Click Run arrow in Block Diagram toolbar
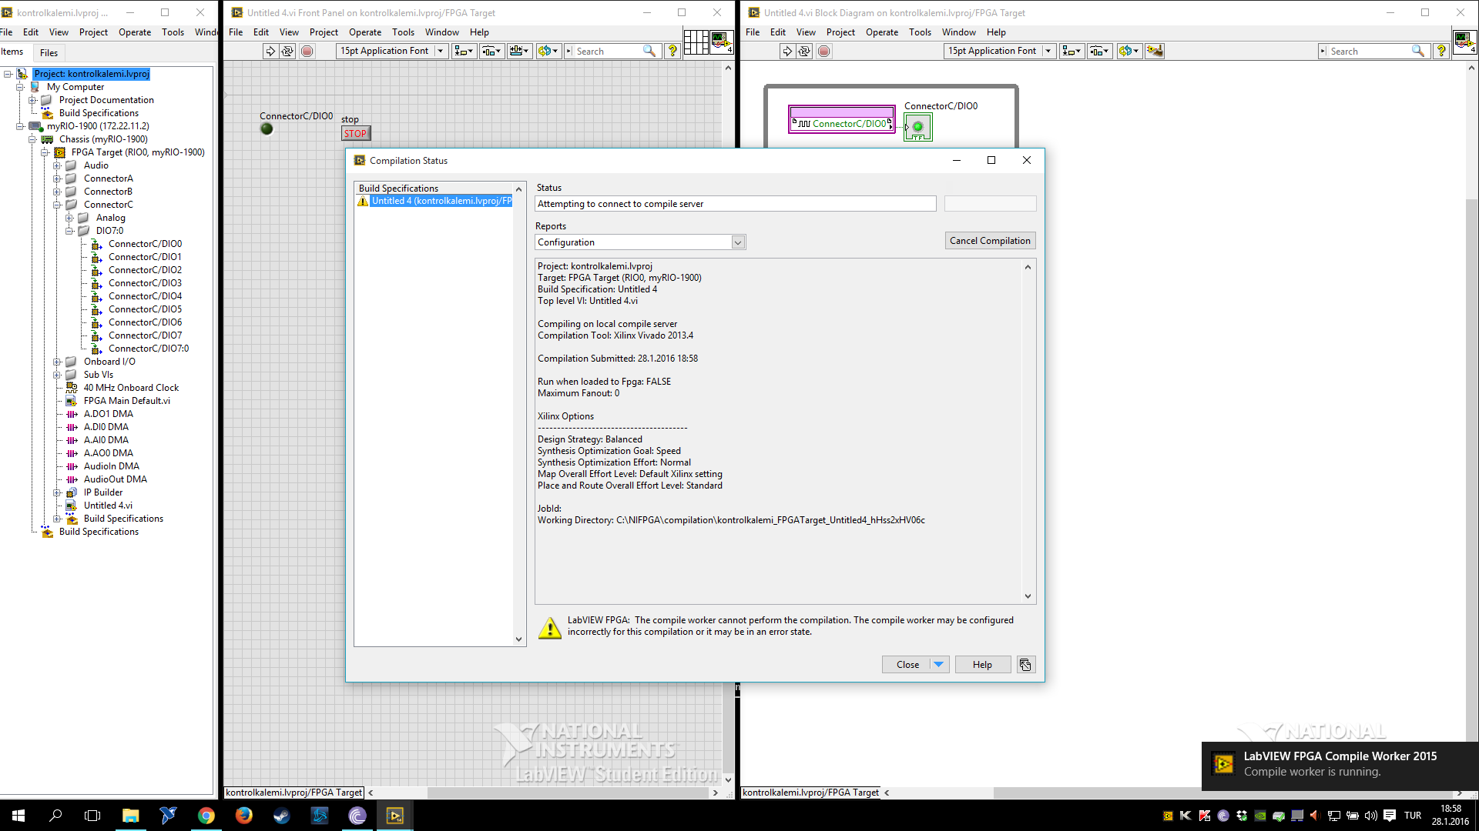The image size is (1479, 831). point(787,51)
